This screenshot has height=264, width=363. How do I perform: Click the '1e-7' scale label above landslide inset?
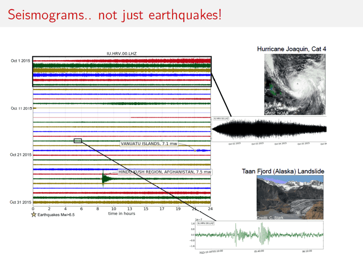(199, 220)
